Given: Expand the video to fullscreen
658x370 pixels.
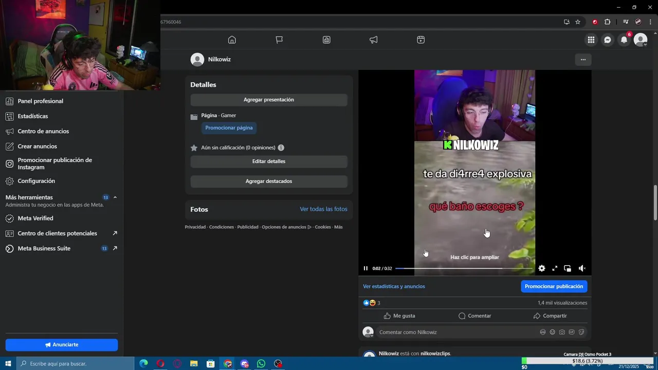Looking at the screenshot, I should [x=555, y=268].
